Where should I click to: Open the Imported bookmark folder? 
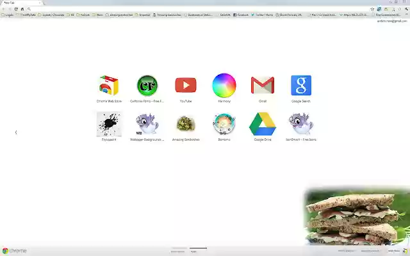(142, 15)
